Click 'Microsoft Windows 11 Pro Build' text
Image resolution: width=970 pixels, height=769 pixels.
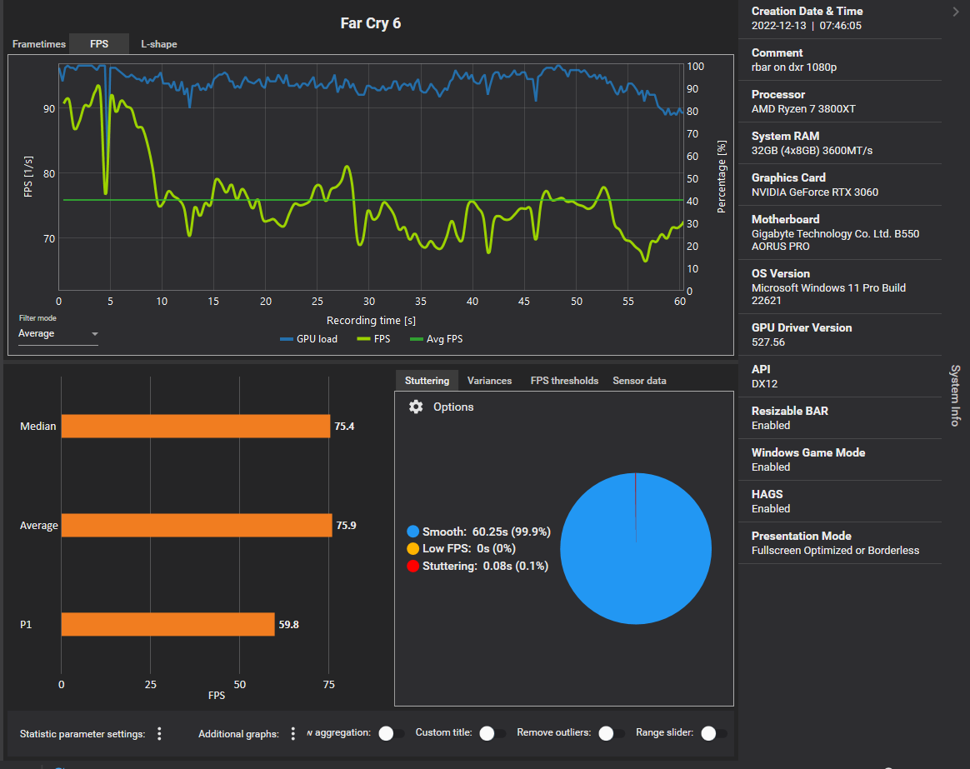(x=828, y=287)
